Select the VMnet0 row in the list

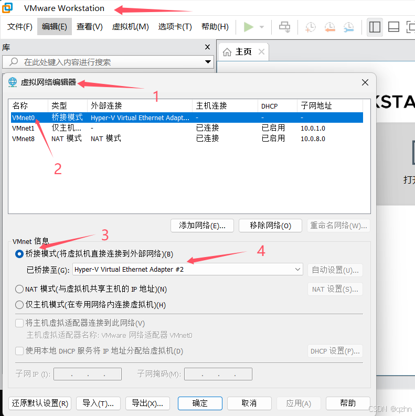coord(187,118)
